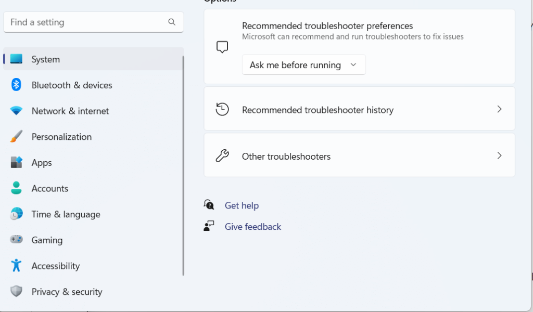Image resolution: width=533 pixels, height=312 pixels.
Task: Open Privacy & security settings
Action: click(x=93, y=291)
